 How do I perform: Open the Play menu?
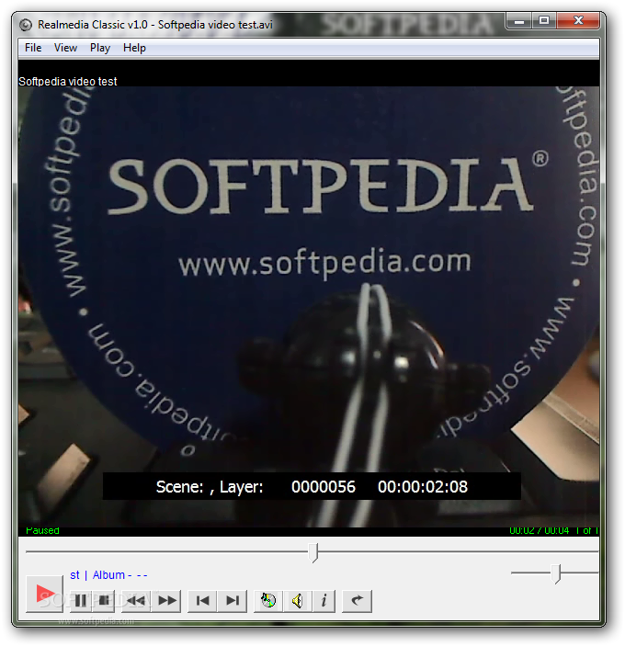tap(100, 48)
